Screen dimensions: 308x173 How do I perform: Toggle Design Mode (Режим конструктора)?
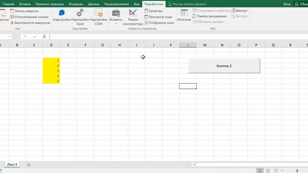133,17
